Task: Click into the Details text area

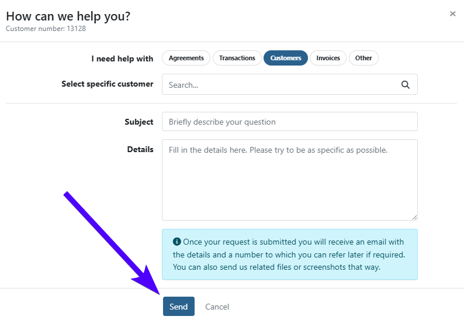Action: 289,179
